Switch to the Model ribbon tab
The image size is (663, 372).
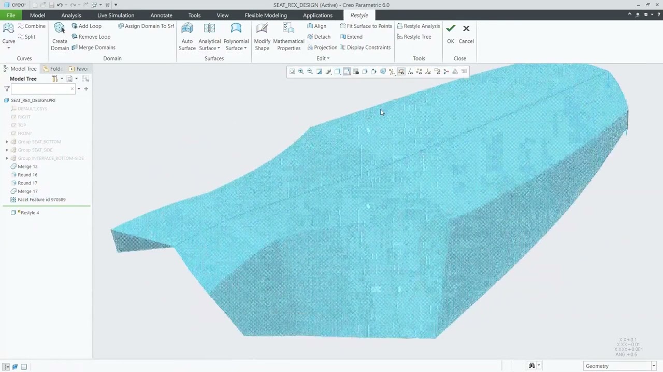click(37, 15)
